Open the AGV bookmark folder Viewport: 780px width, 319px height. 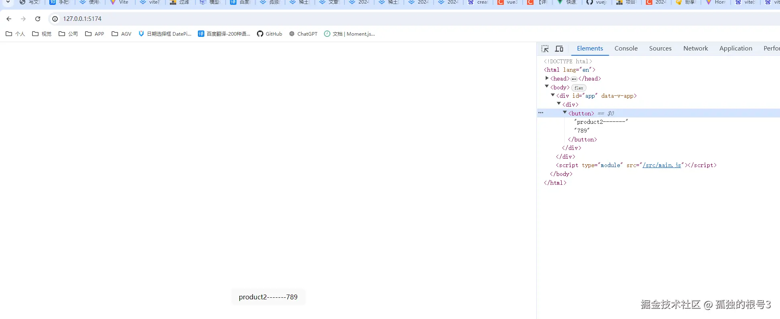122,34
